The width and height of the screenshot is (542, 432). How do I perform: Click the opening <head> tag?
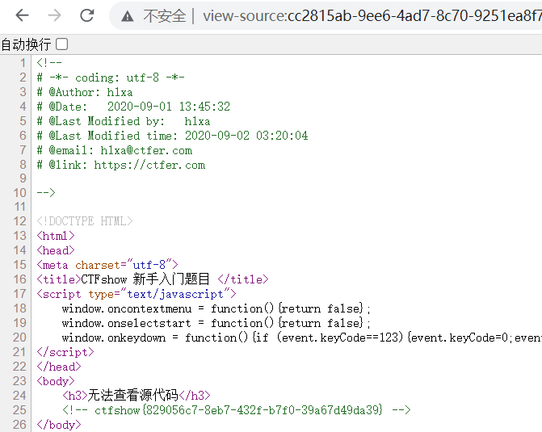coord(56,250)
